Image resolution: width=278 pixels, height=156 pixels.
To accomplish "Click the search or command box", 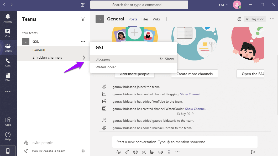I will pos(139,5).
